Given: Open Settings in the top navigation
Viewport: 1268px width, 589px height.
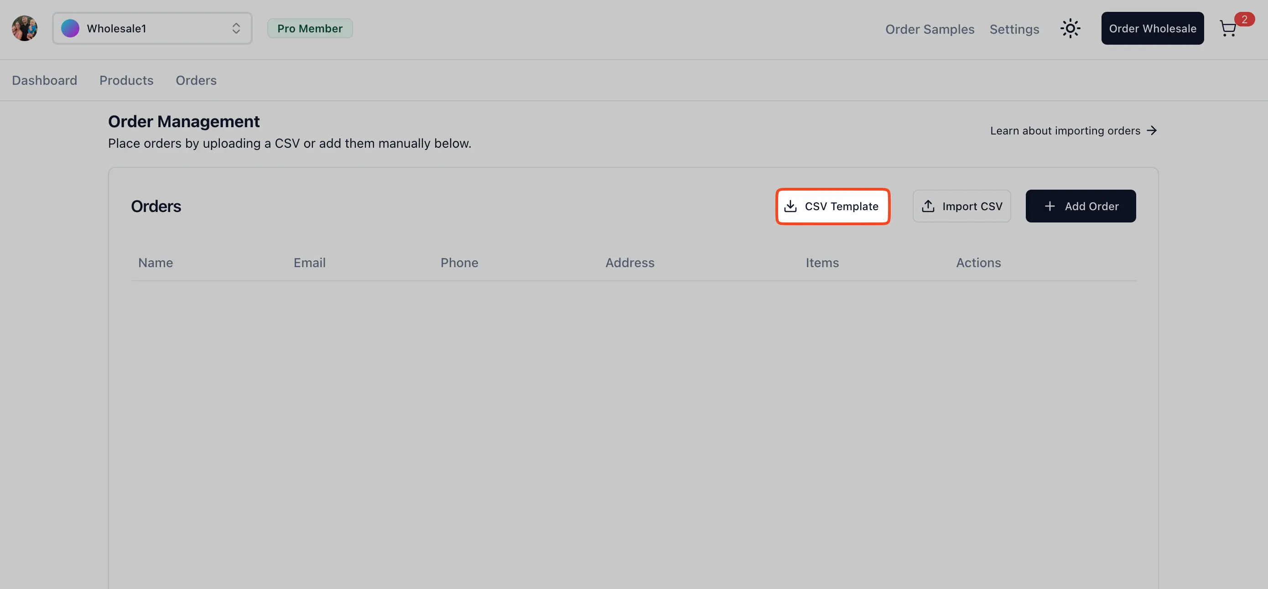Looking at the screenshot, I should click(1014, 29).
